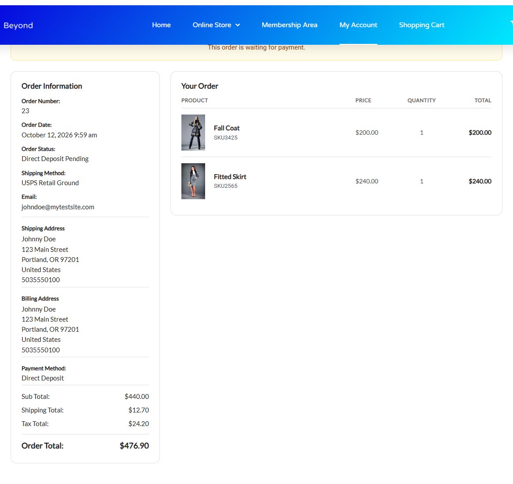Click the PRODUCT column header
This screenshot has height=484, width=513.
195,100
